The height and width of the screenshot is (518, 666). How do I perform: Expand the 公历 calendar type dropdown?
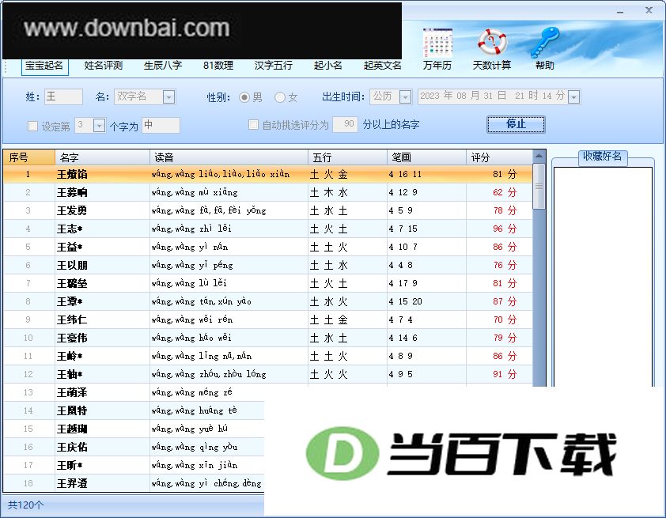(x=406, y=97)
